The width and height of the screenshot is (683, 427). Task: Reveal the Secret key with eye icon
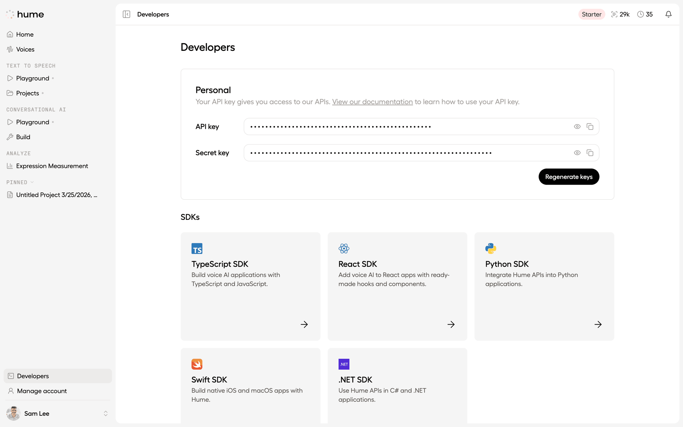pyautogui.click(x=577, y=153)
